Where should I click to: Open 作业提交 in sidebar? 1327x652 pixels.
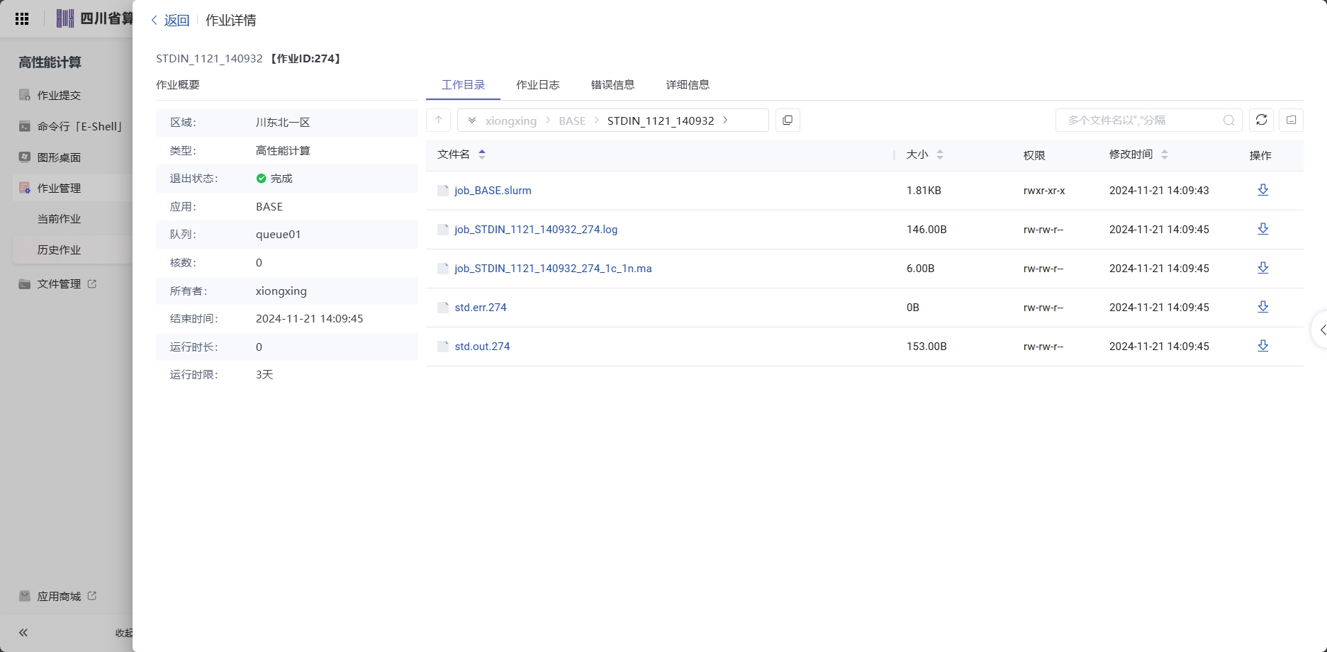(x=59, y=95)
